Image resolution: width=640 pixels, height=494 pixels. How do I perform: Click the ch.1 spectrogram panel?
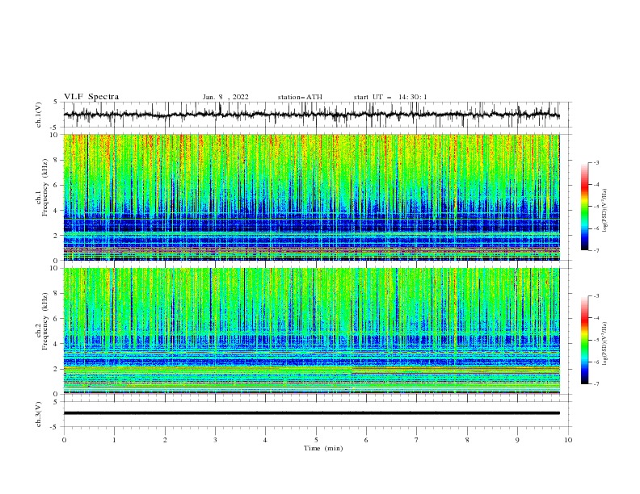(312, 197)
